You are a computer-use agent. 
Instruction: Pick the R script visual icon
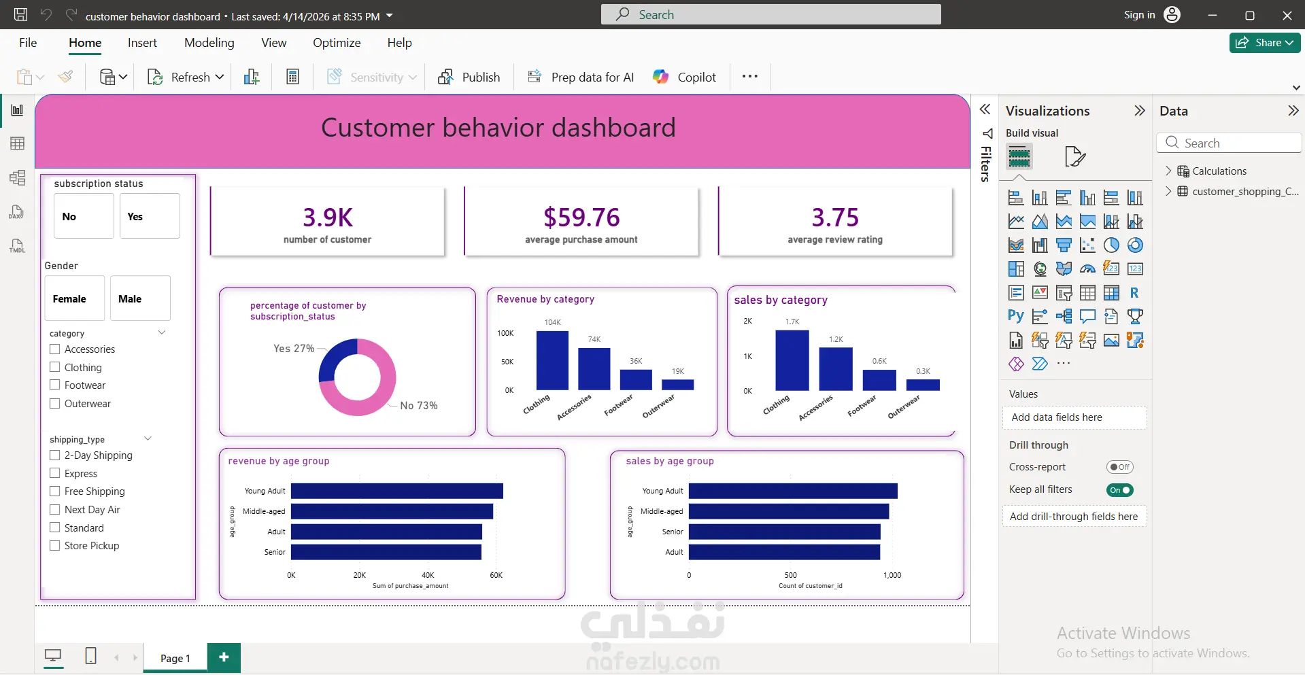pos(1134,292)
